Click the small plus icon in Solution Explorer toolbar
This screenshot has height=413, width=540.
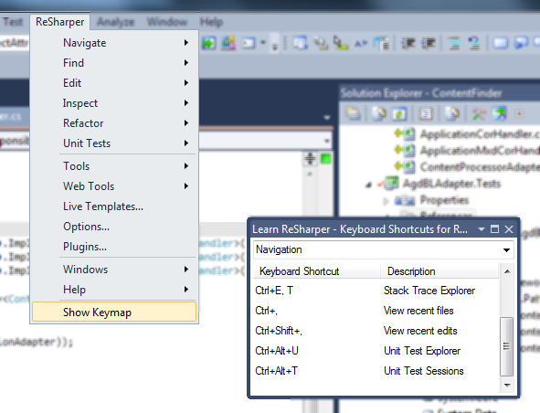pyautogui.click(x=519, y=113)
